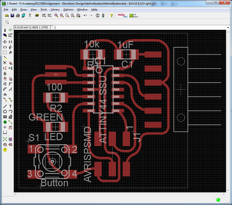This screenshot has height=205, width=232.
Task: Open the File menu
Action: (x=6, y=9)
